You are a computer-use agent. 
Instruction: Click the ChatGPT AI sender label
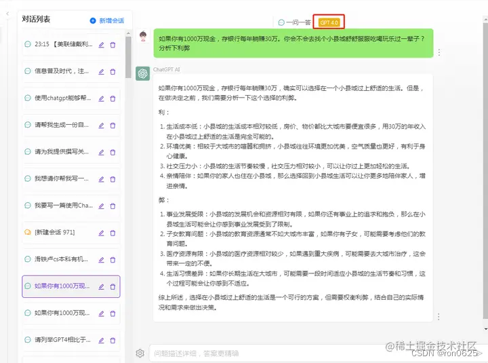click(167, 69)
